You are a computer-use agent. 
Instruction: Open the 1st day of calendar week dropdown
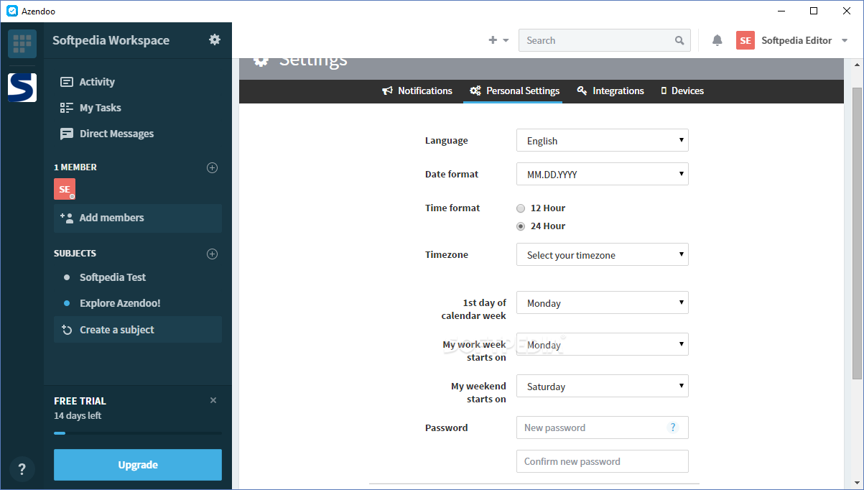(603, 302)
